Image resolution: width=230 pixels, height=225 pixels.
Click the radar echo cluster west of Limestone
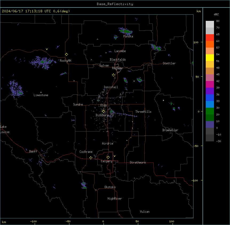16,88
